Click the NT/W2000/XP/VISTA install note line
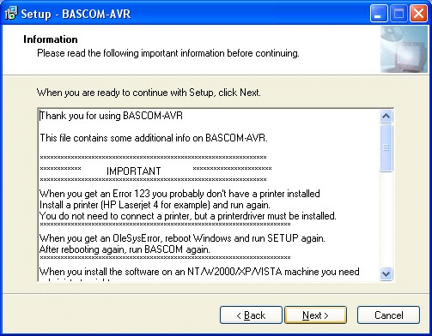Viewport: 432px width, 336px height. pos(199,272)
